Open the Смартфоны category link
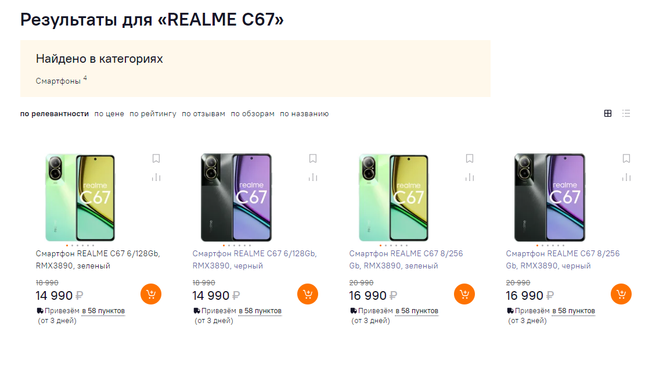The height and width of the screenshot is (380, 645). click(x=58, y=81)
